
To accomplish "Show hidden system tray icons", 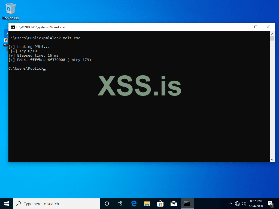I will pos(231,204).
